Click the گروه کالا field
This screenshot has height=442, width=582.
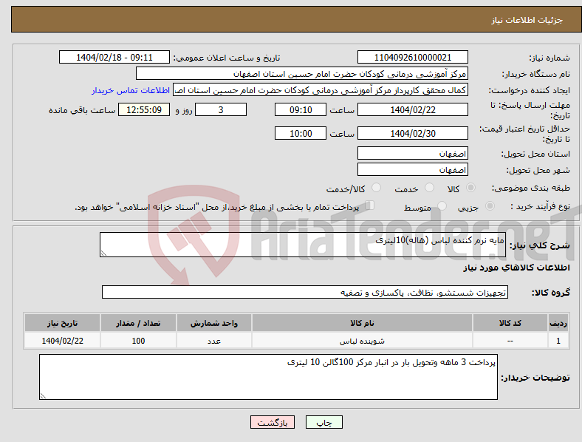pos(305,292)
